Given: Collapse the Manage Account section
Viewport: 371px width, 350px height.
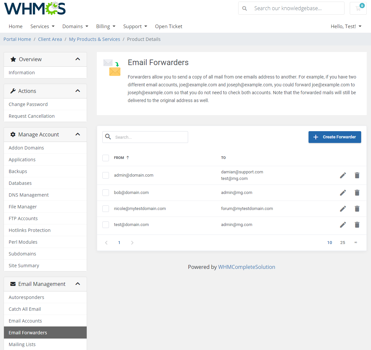Looking at the screenshot, I should (78, 134).
